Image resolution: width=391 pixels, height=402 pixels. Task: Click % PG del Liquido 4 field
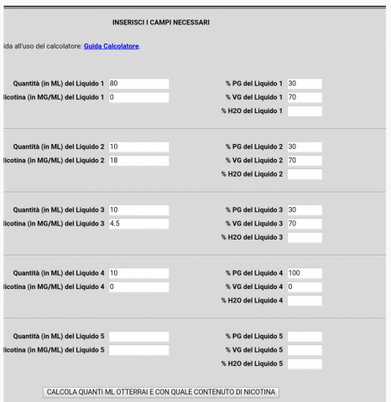[305, 273]
